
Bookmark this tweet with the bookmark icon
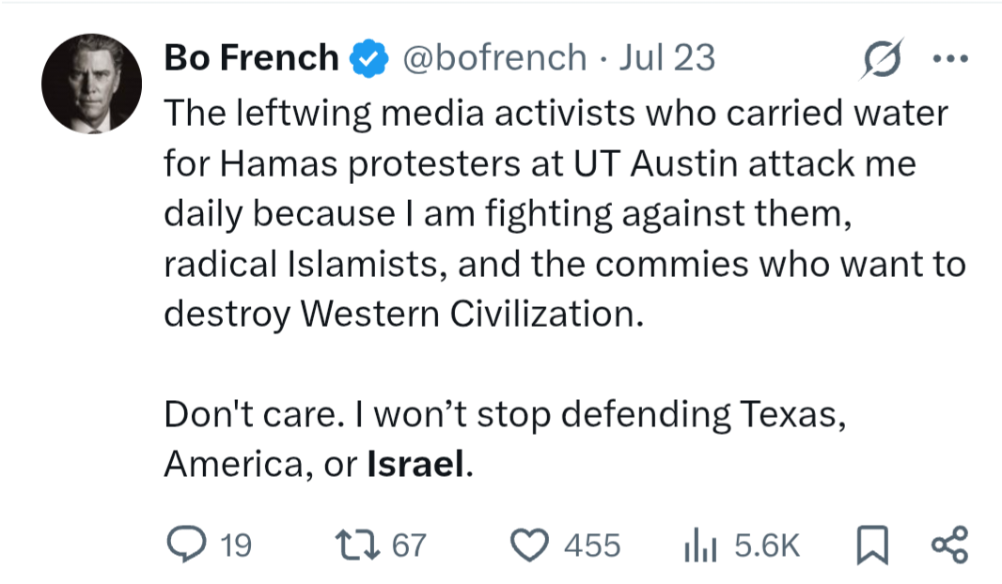[871, 546]
